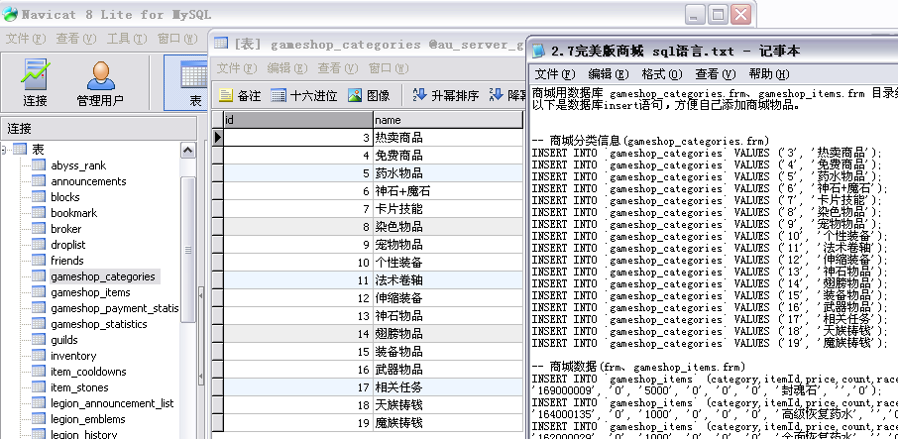The width and height of the screenshot is (898, 439).
Task: Click the 'id' column header
Action: pyautogui.click(x=297, y=119)
